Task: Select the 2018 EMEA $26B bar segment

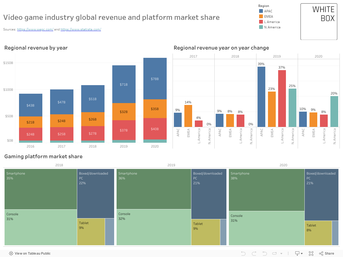Action: click(x=93, y=119)
